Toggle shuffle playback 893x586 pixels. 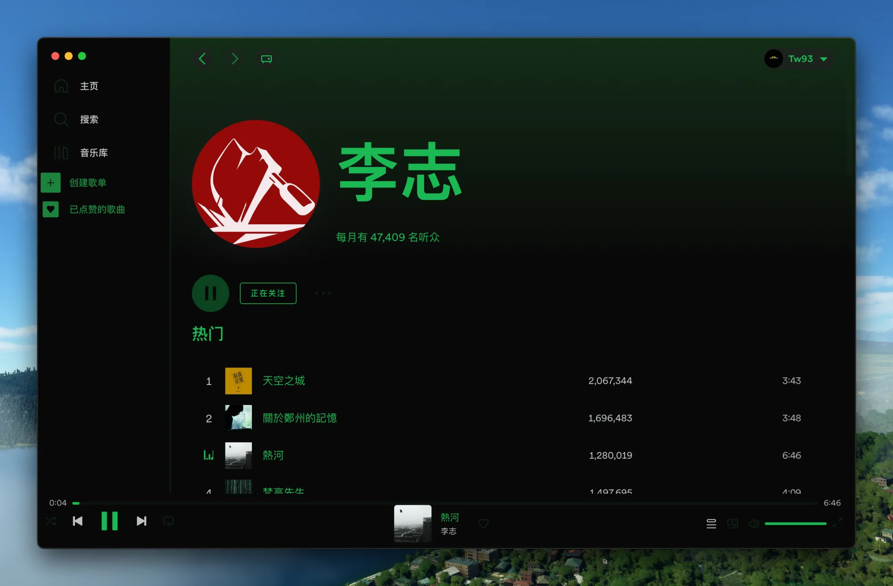click(51, 521)
